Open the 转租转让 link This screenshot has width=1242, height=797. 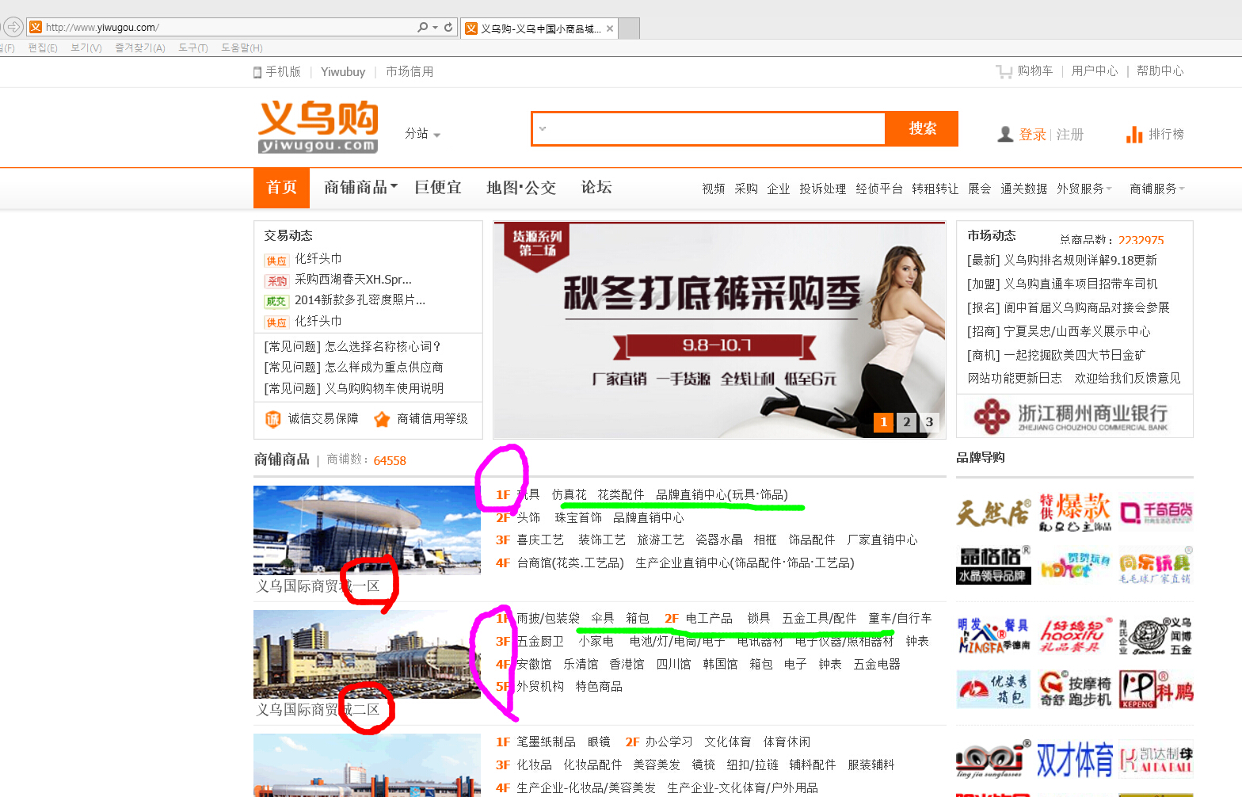(x=935, y=189)
